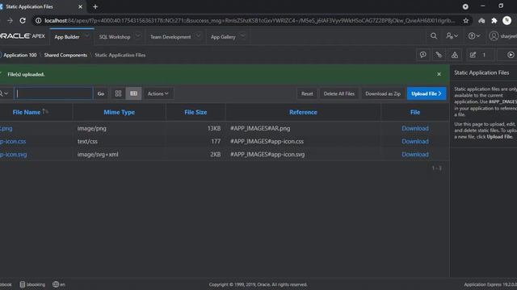Click the Oracle APEX logo
This screenshot has width=517, height=290.
pyautogui.click(x=23, y=35)
